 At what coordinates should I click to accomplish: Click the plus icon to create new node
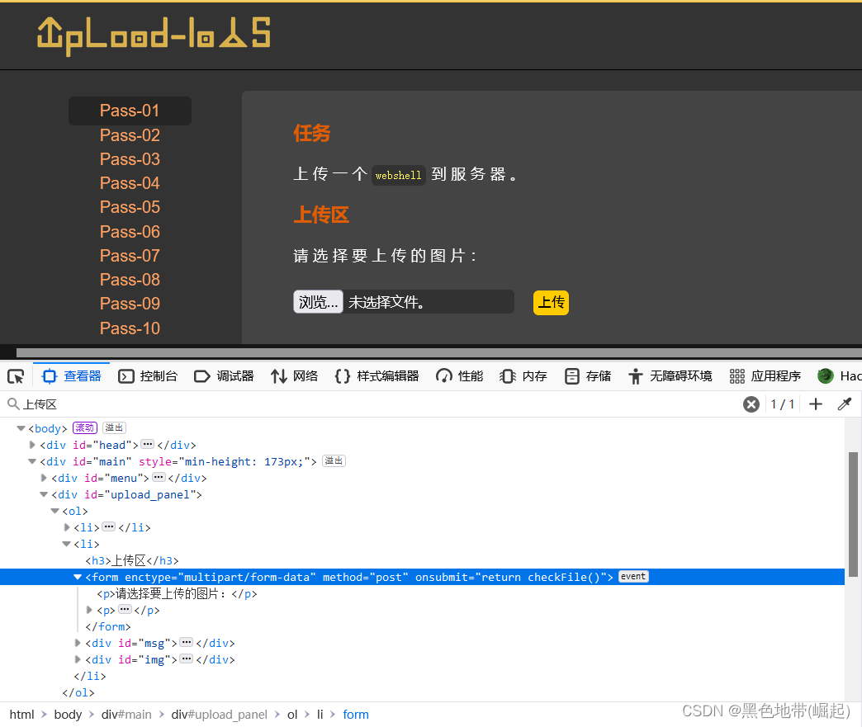pos(816,404)
